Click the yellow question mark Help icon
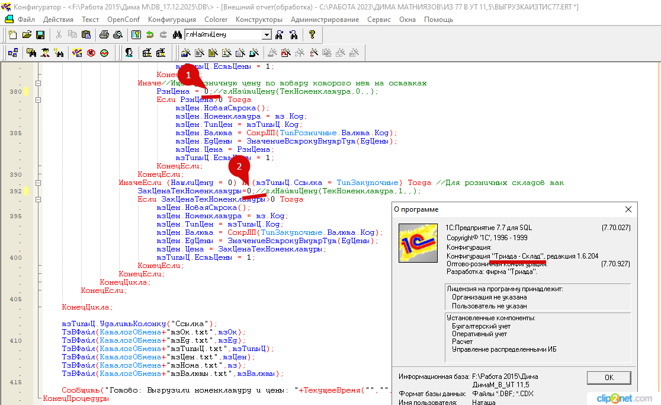 tap(312, 35)
